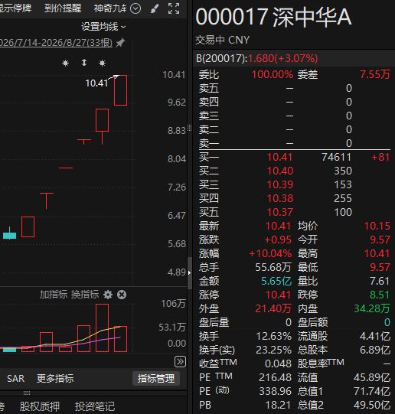Switch to 股权质押 tab
Viewport: 395px width, 414px height.
click(40, 406)
